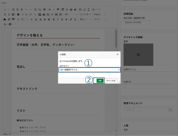Close the alt置換 dialog with X
178x136 pixels.
[118, 54]
